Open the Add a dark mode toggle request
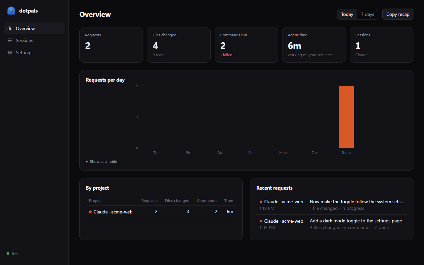 click(x=332, y=224)
